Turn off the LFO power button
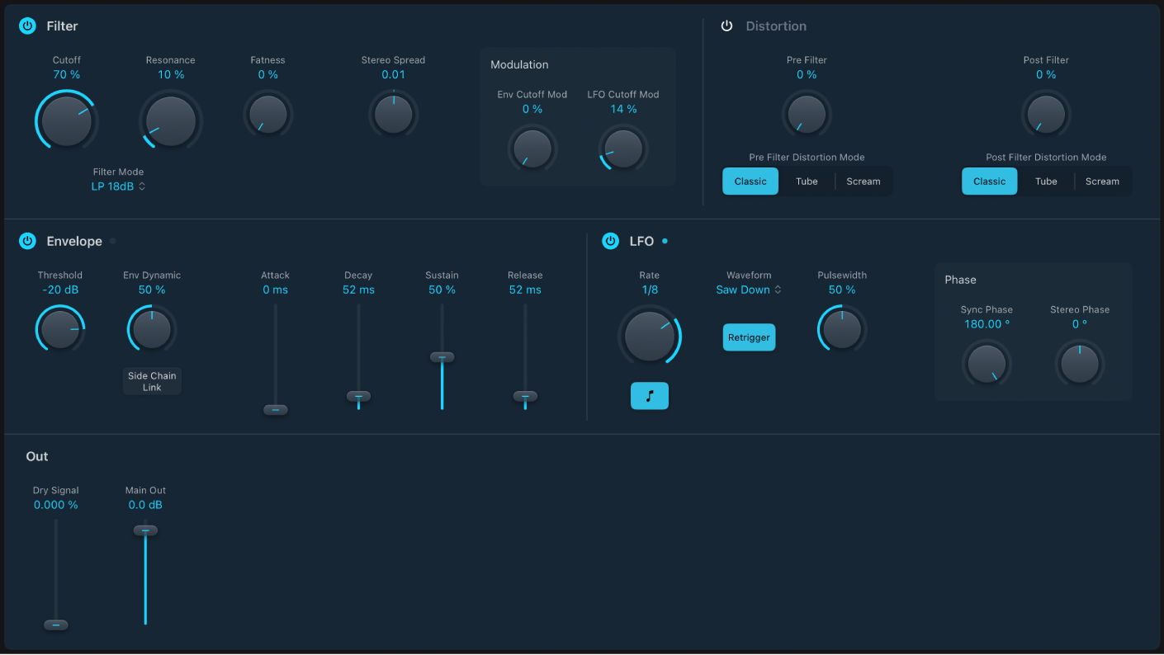 coord(610,242)
